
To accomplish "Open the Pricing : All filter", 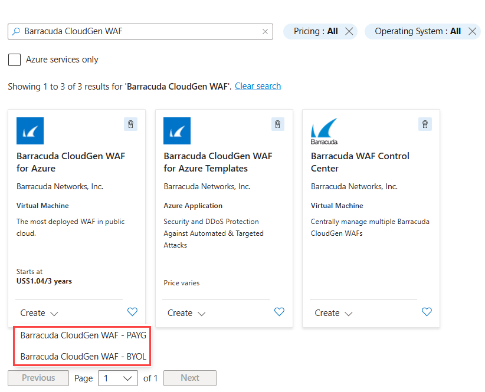I will (x=316, y=31).
